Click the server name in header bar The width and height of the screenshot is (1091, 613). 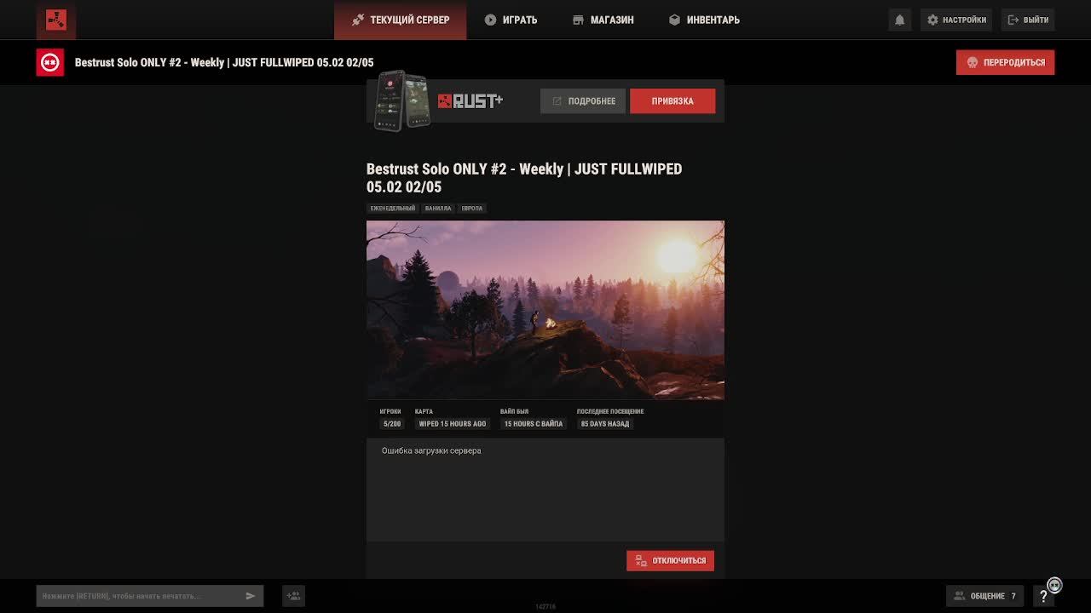click(224, 62)
